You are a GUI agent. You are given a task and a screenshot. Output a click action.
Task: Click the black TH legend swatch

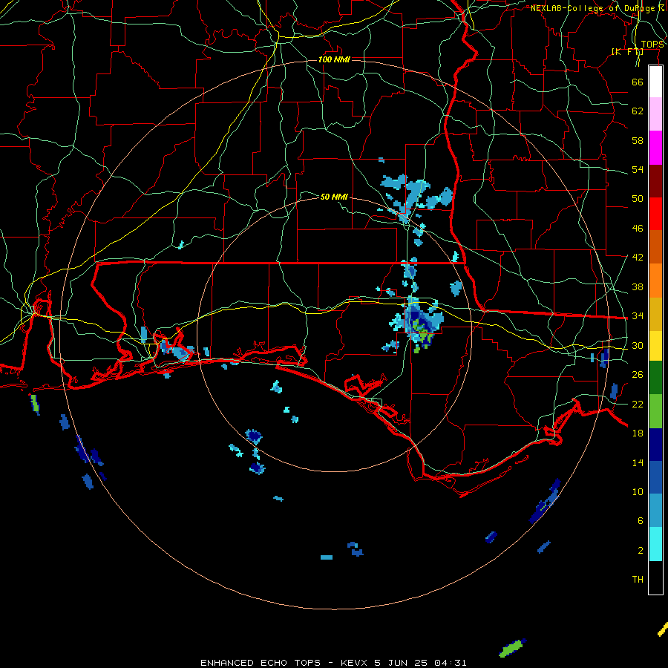coord(655,577)
